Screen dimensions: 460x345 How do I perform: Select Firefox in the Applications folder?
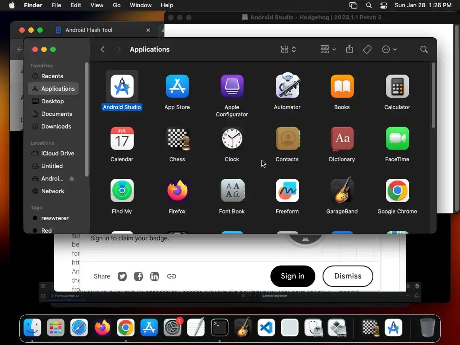point(177,190)
